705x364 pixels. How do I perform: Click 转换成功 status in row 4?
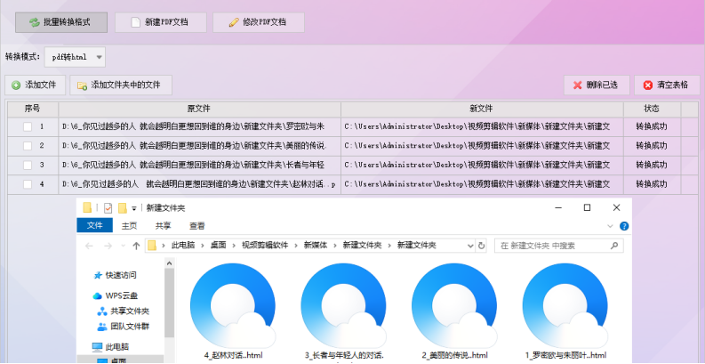coord(652,184)
